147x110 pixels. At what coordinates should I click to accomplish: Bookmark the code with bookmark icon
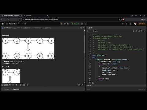click(x=137, y=31)
